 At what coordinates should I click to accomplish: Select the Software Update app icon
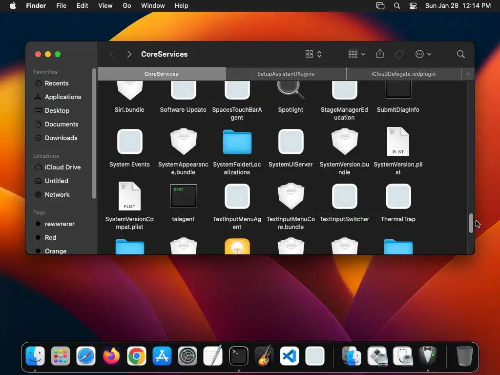coord(184,90)
